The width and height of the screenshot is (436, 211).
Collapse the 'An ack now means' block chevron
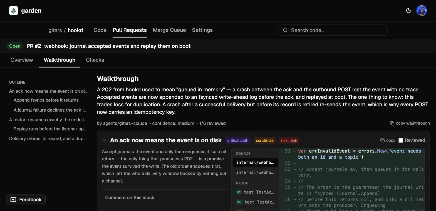104,140
